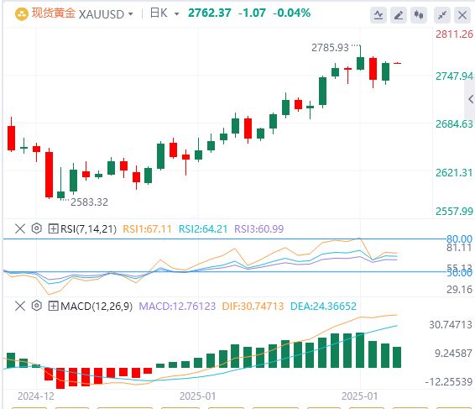Collapse the chart with shrink arrows icon

pyautogui.click(x=442, y=14)
